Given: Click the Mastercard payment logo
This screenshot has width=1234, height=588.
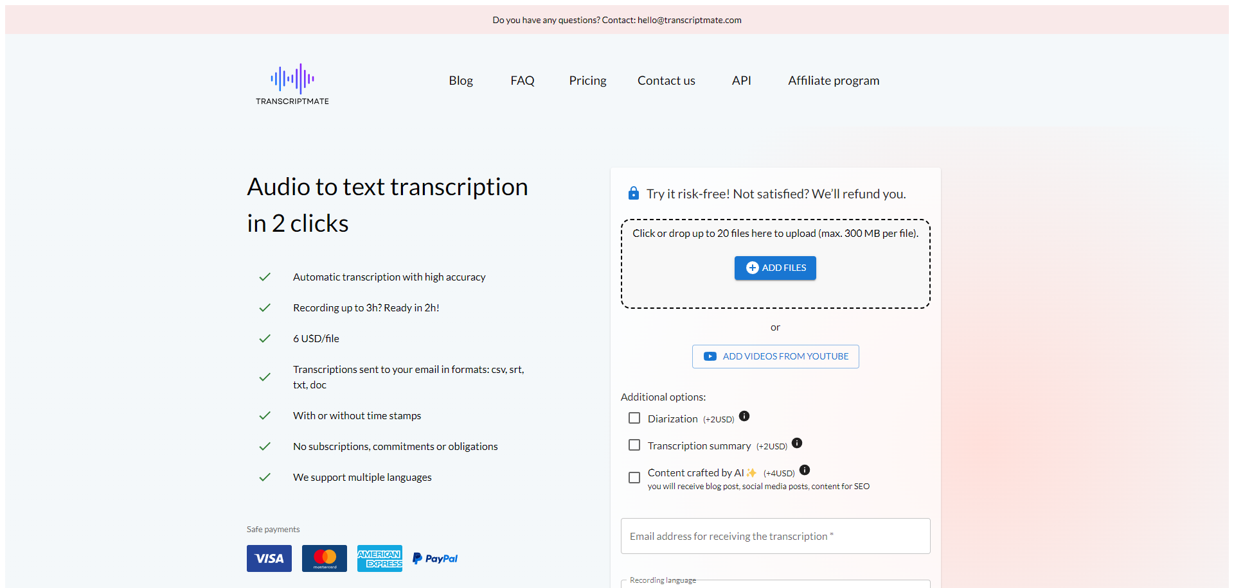Looking at the screenshot, I should point(325,558).
